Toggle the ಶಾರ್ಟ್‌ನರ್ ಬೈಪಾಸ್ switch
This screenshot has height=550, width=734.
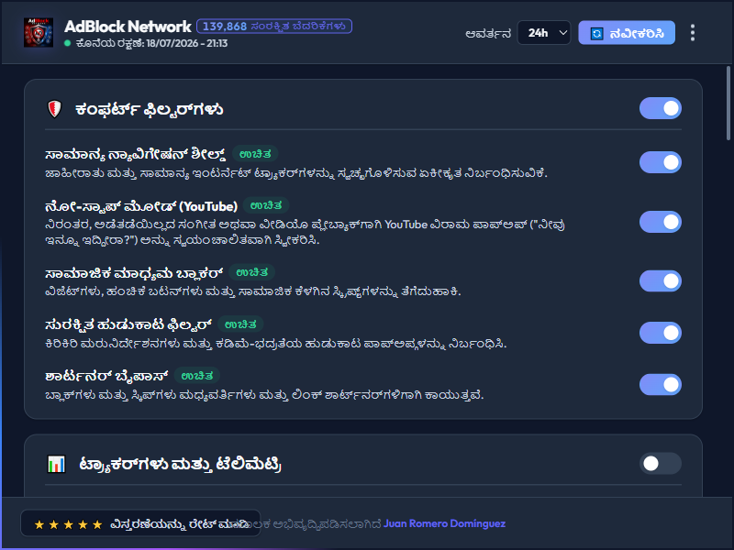660,384
